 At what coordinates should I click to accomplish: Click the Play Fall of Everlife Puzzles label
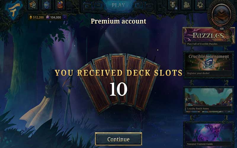pyautogui.click(x=202, y=44)
